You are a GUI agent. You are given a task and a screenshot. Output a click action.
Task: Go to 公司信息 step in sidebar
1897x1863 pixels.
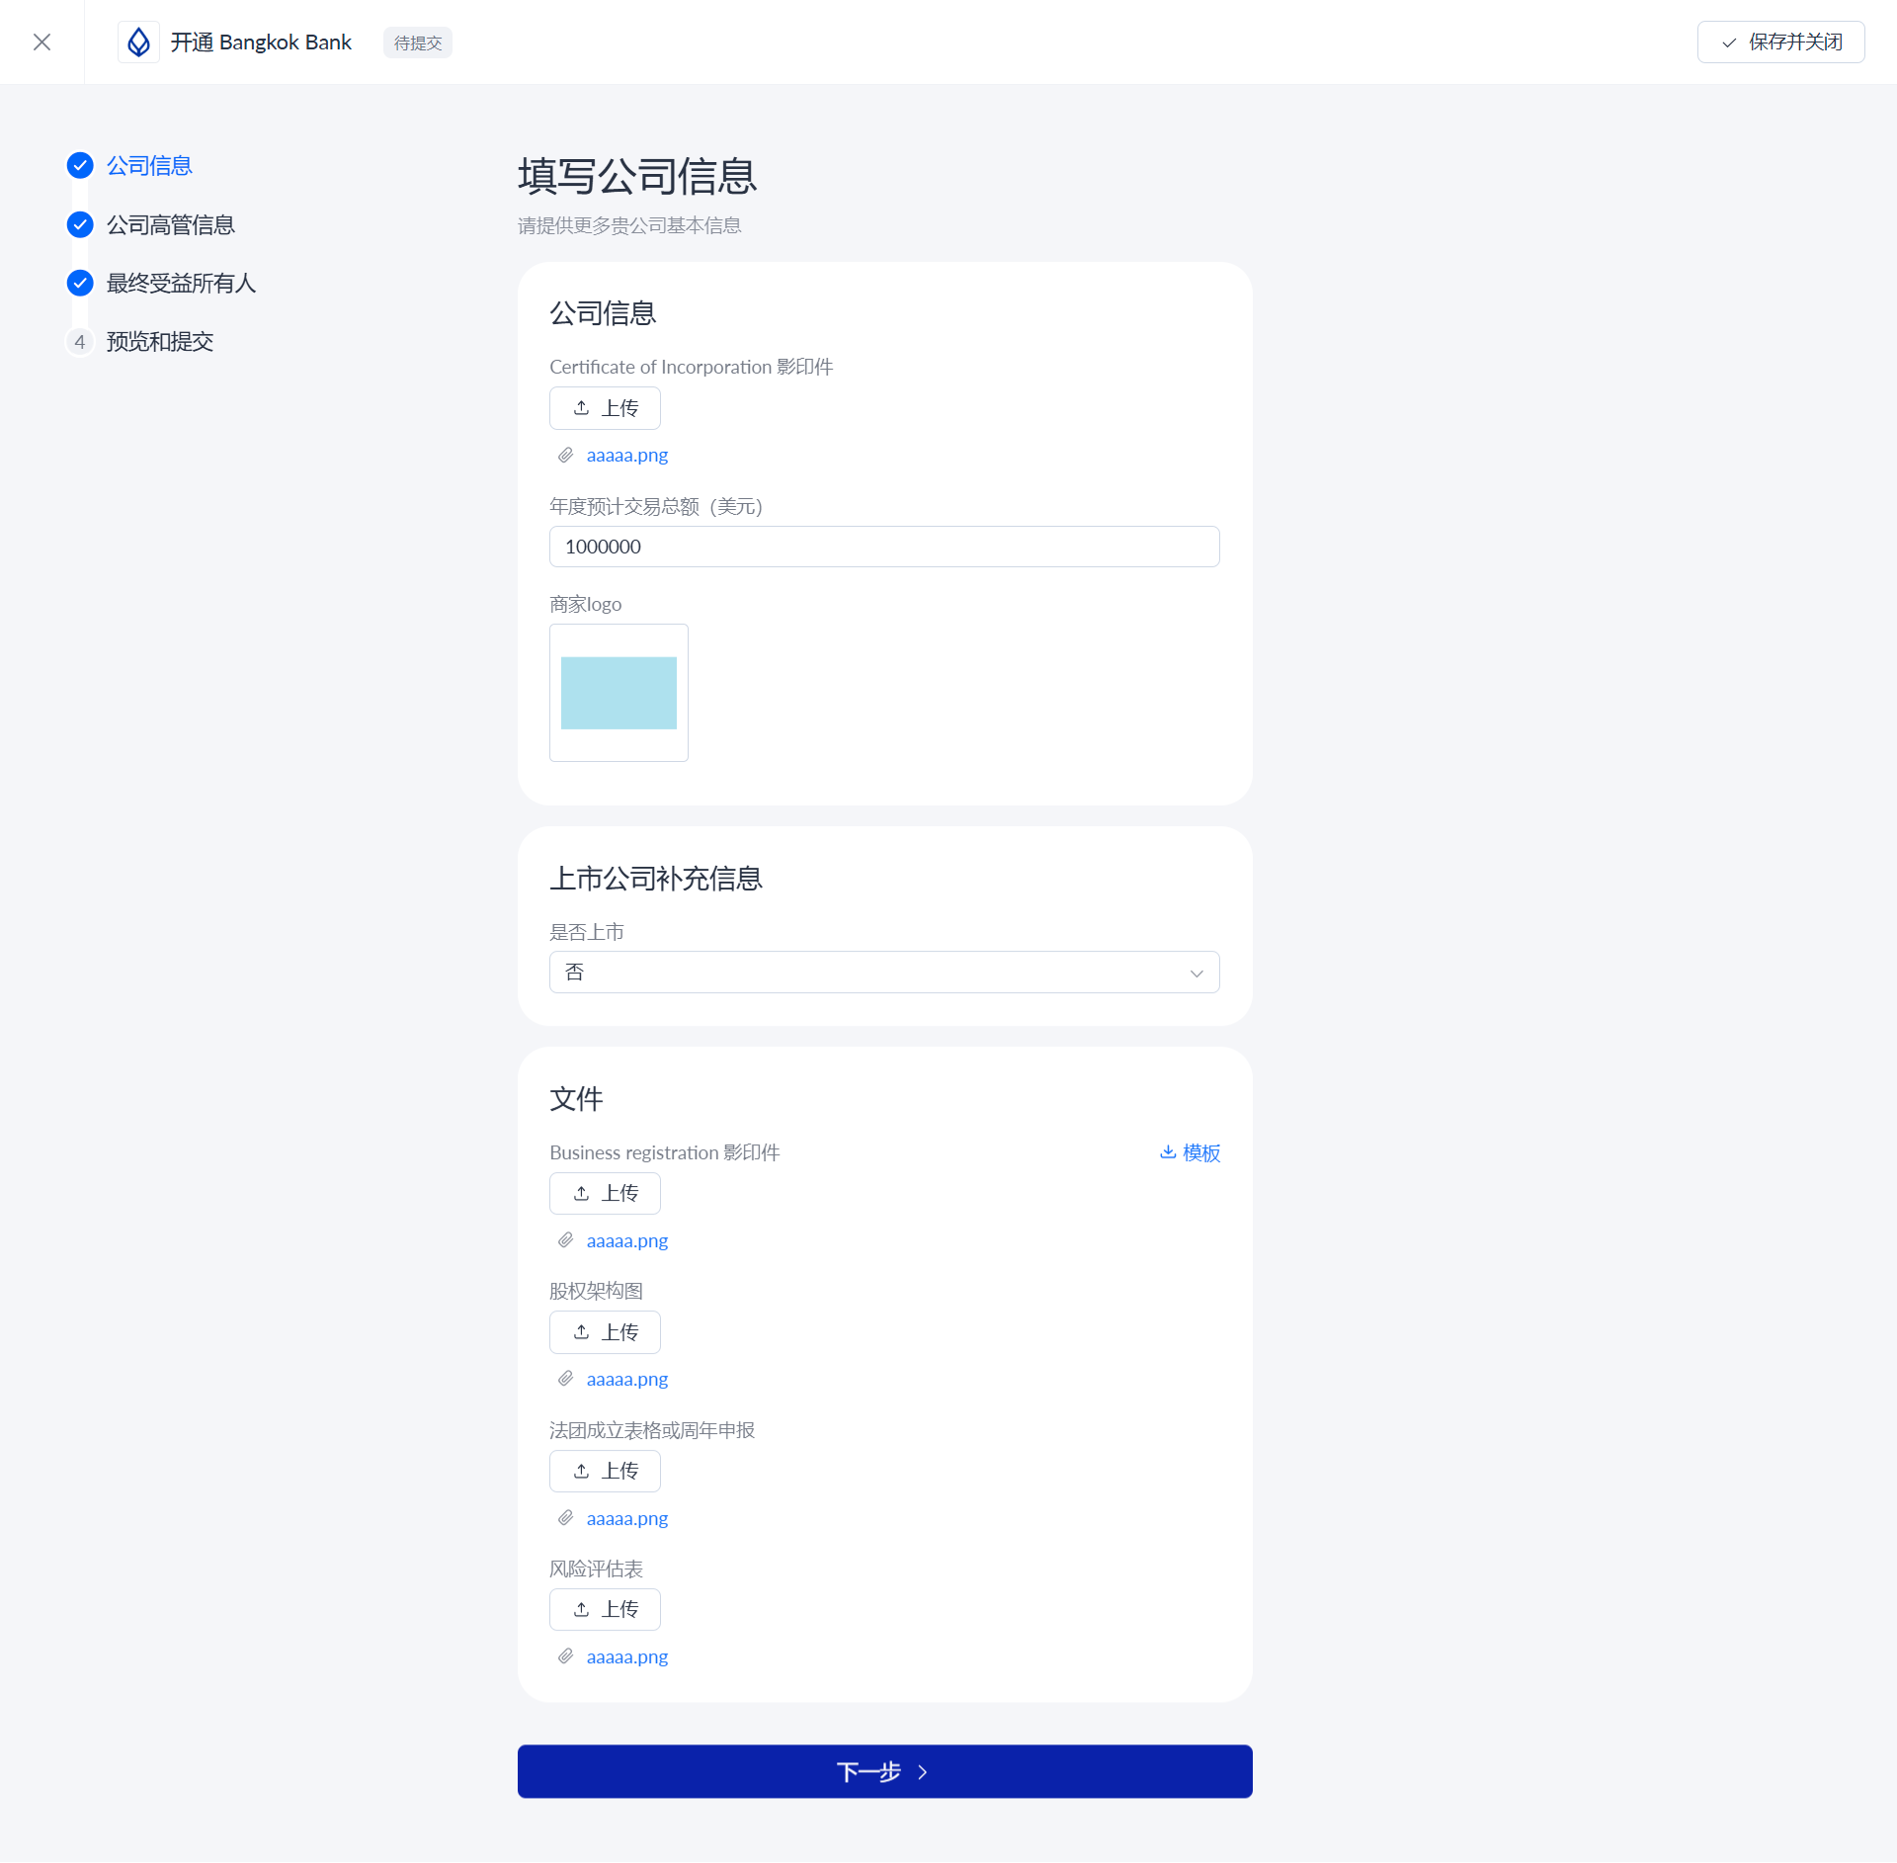coord(149,166)
